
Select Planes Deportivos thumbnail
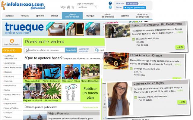[x=90, y=73]
